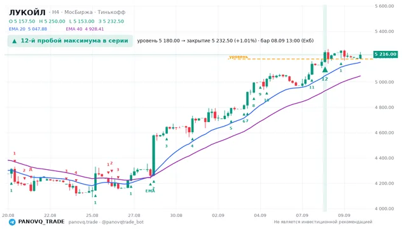The width and height of the screenshot is (407, 229).
Task: Click the 5 216.00 current price label
Action: pyautogui.click(x=385, y=54)
